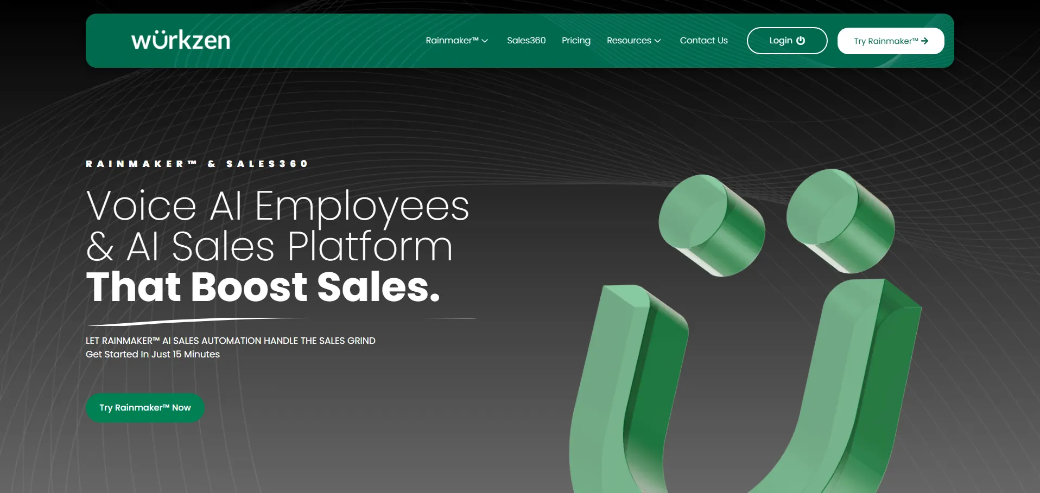Image resolution: width=1040 pixels, height=493 pixels.
Task: Click the RAINMAKER™ & SALES360 label text
Action: [x=197, y=164]
